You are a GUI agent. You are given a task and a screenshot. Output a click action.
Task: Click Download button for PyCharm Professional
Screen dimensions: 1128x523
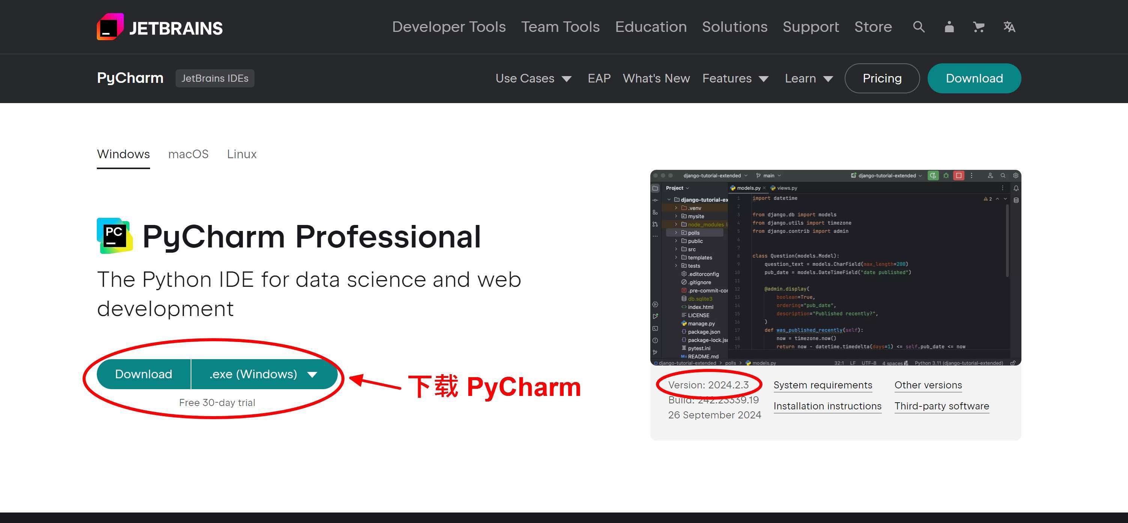point(144,374)
